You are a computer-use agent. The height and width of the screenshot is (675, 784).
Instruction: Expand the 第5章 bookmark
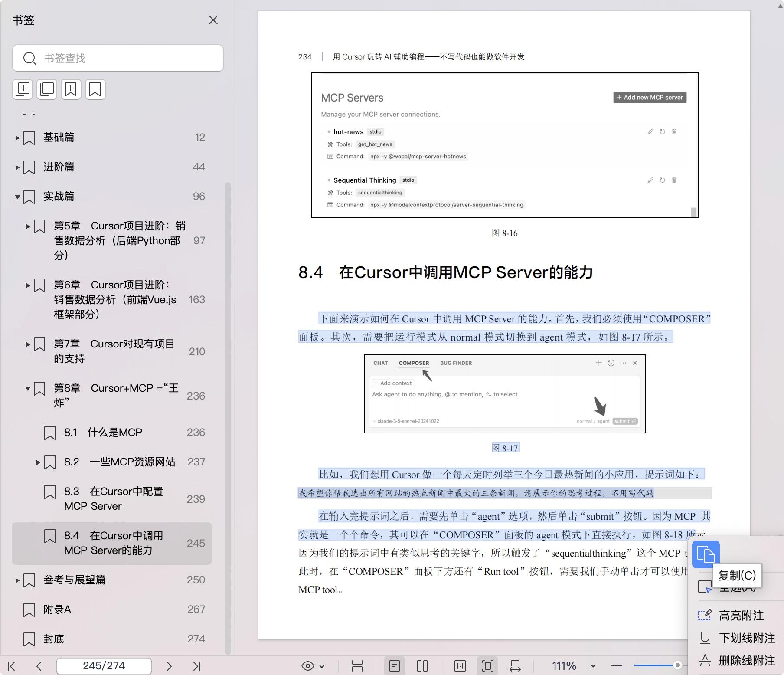[x=28, y=226]
